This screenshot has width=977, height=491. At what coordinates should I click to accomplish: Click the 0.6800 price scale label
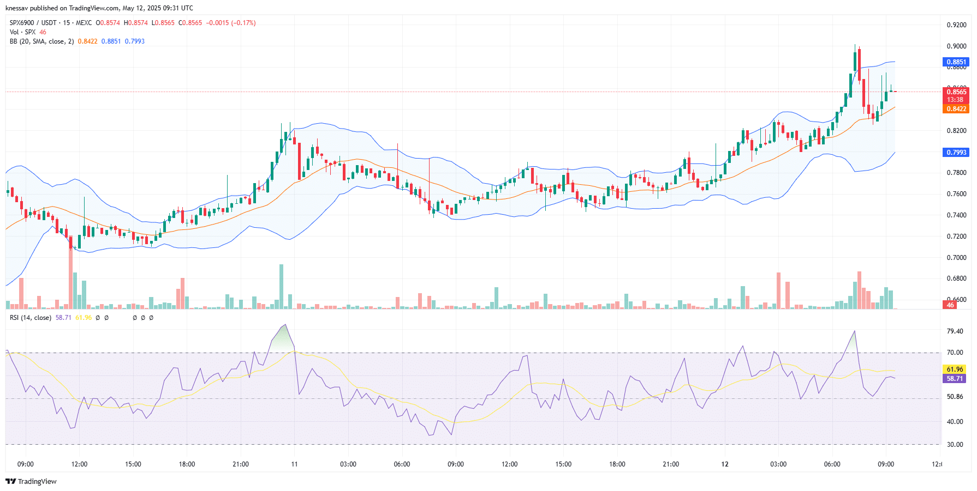[x=956, y=278]
